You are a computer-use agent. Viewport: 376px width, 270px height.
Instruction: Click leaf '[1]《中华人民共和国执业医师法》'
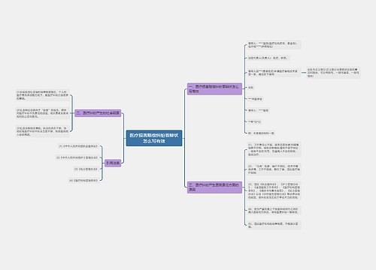(x=78, y=146)
